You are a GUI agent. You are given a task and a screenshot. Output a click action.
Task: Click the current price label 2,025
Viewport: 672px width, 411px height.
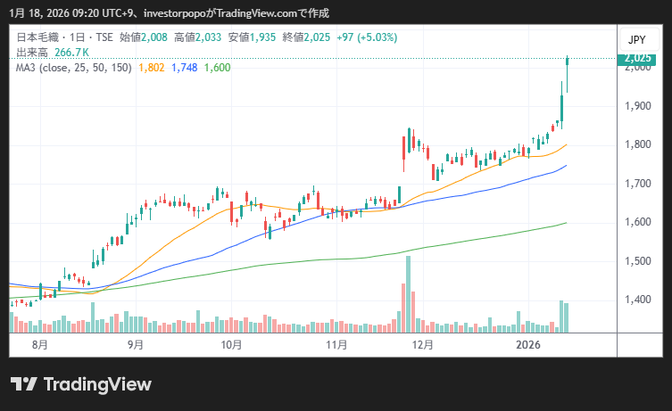[x=637, y=59]
